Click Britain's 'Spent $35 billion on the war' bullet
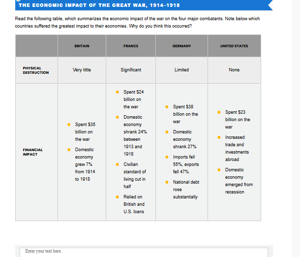The image size is (300, 257). pos(84,131)
